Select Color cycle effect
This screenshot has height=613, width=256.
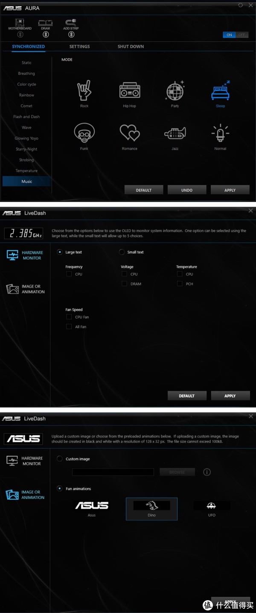click(x=26, y=84)
